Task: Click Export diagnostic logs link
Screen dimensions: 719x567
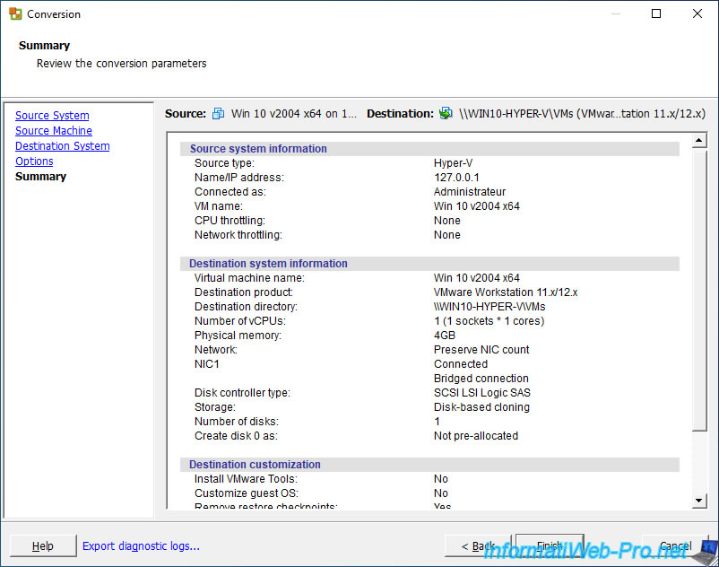Action: click(142, 545)
